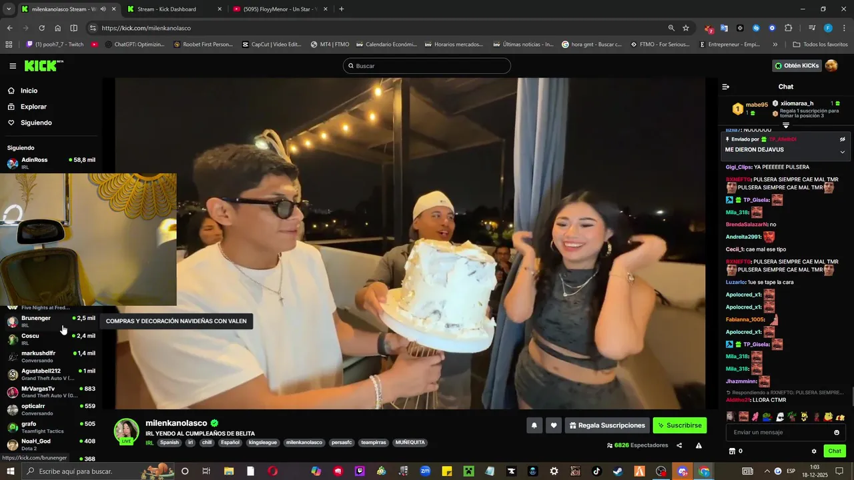Open the Extensions puzzle icon
This screenshot has width=854, height=480.
pos(788,28)
